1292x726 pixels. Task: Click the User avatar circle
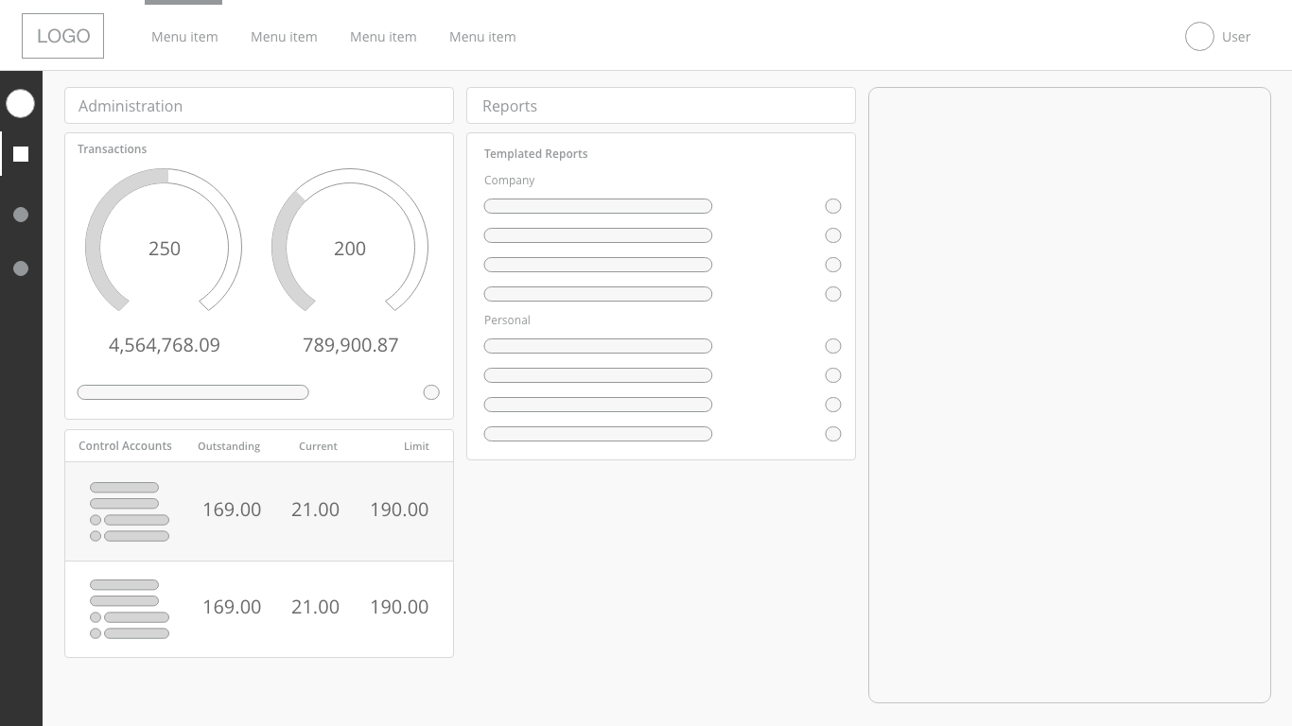tap(1199, 36)
